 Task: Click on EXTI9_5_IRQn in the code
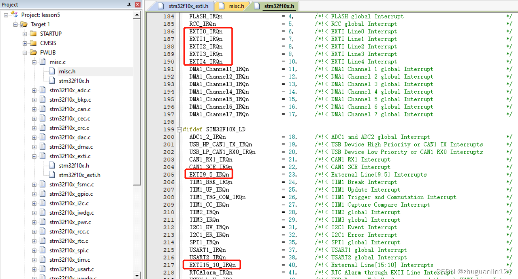point(209,174)
